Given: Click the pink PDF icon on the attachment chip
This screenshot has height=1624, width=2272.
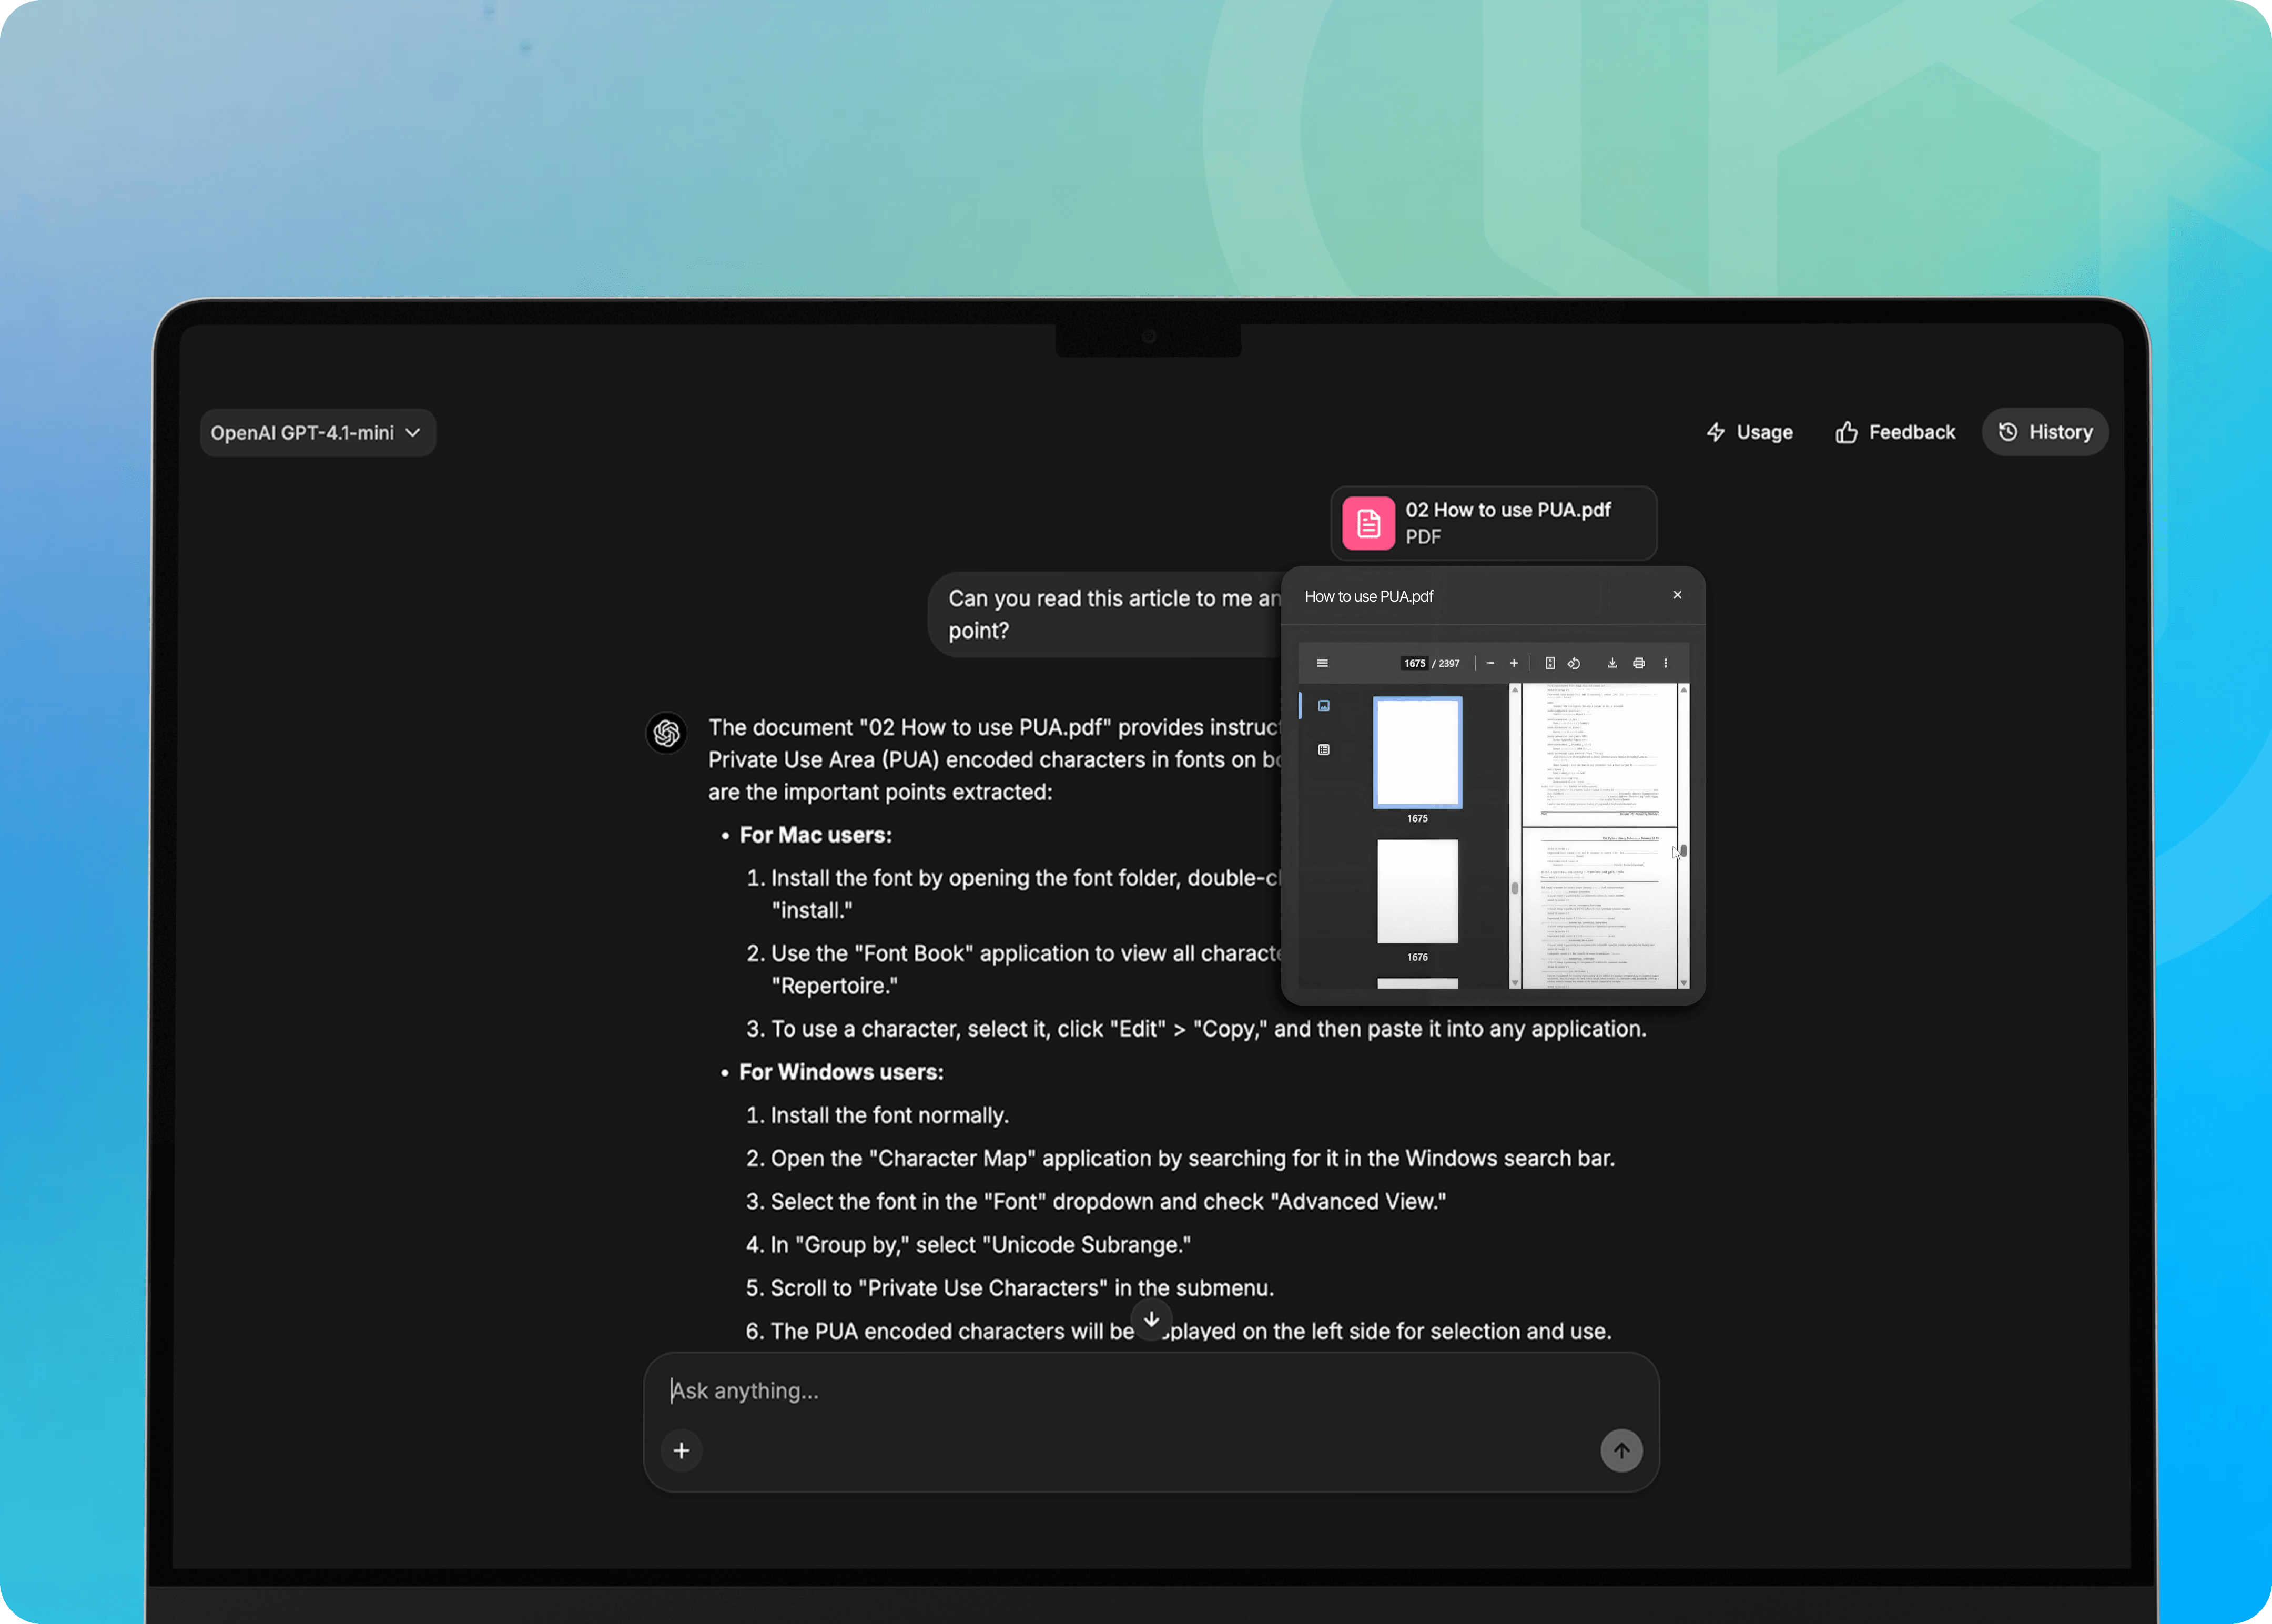Looking at the screenshot, I should (x=1368, y=522).
